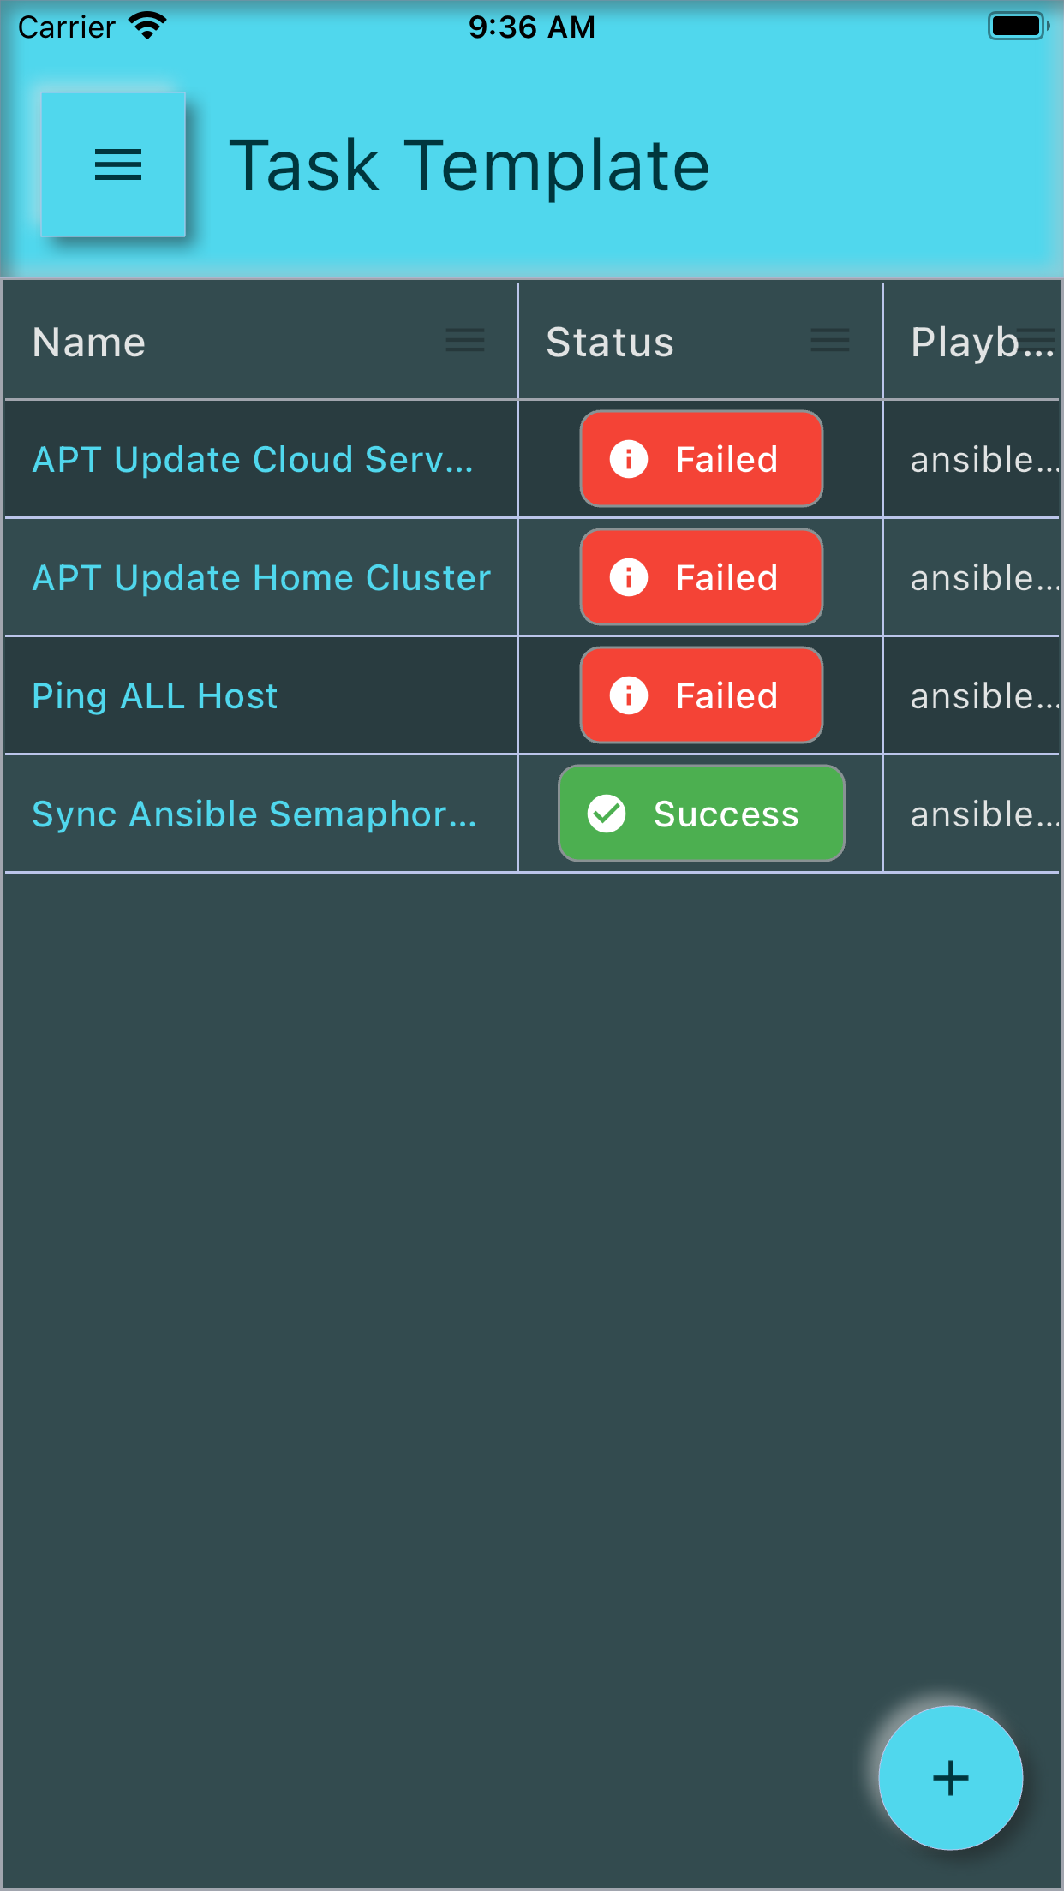The image size is (1064, 1891).
Task: Sort by the Status column header
Action: 610,342
